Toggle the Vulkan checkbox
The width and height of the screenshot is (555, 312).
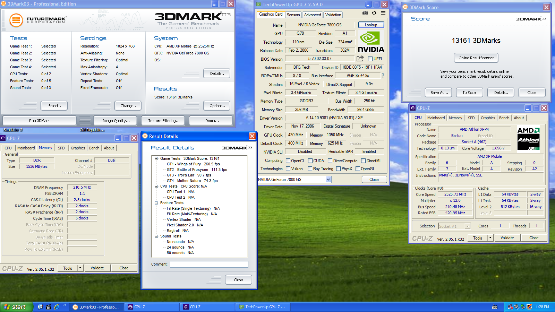click(288, 169)
